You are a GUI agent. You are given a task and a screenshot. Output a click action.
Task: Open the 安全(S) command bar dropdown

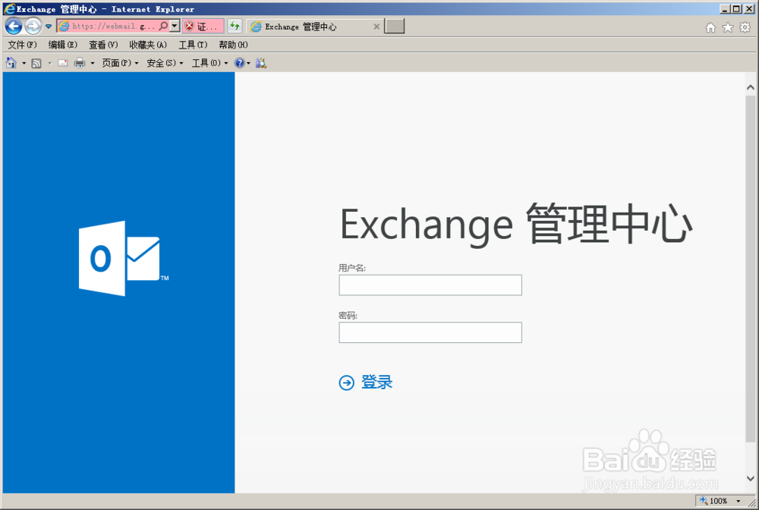165,63
